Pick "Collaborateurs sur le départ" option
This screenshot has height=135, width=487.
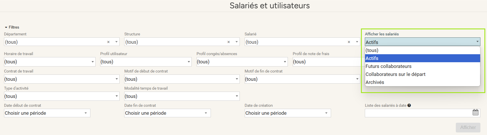coord(422,74)
